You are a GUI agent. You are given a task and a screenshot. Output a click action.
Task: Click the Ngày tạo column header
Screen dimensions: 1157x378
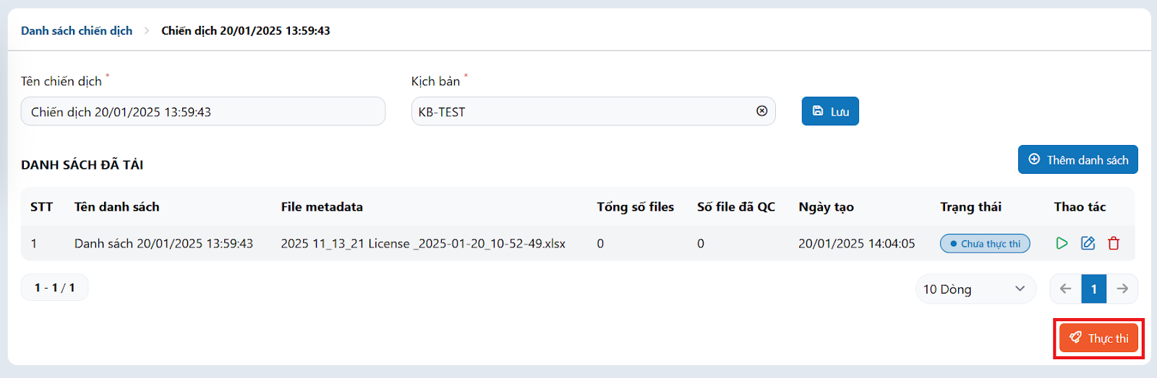coord(826,206)
